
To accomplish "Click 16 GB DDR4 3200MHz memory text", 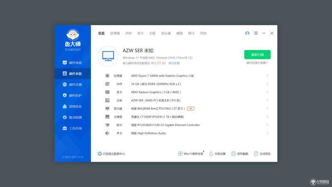I will click(156, 84).
